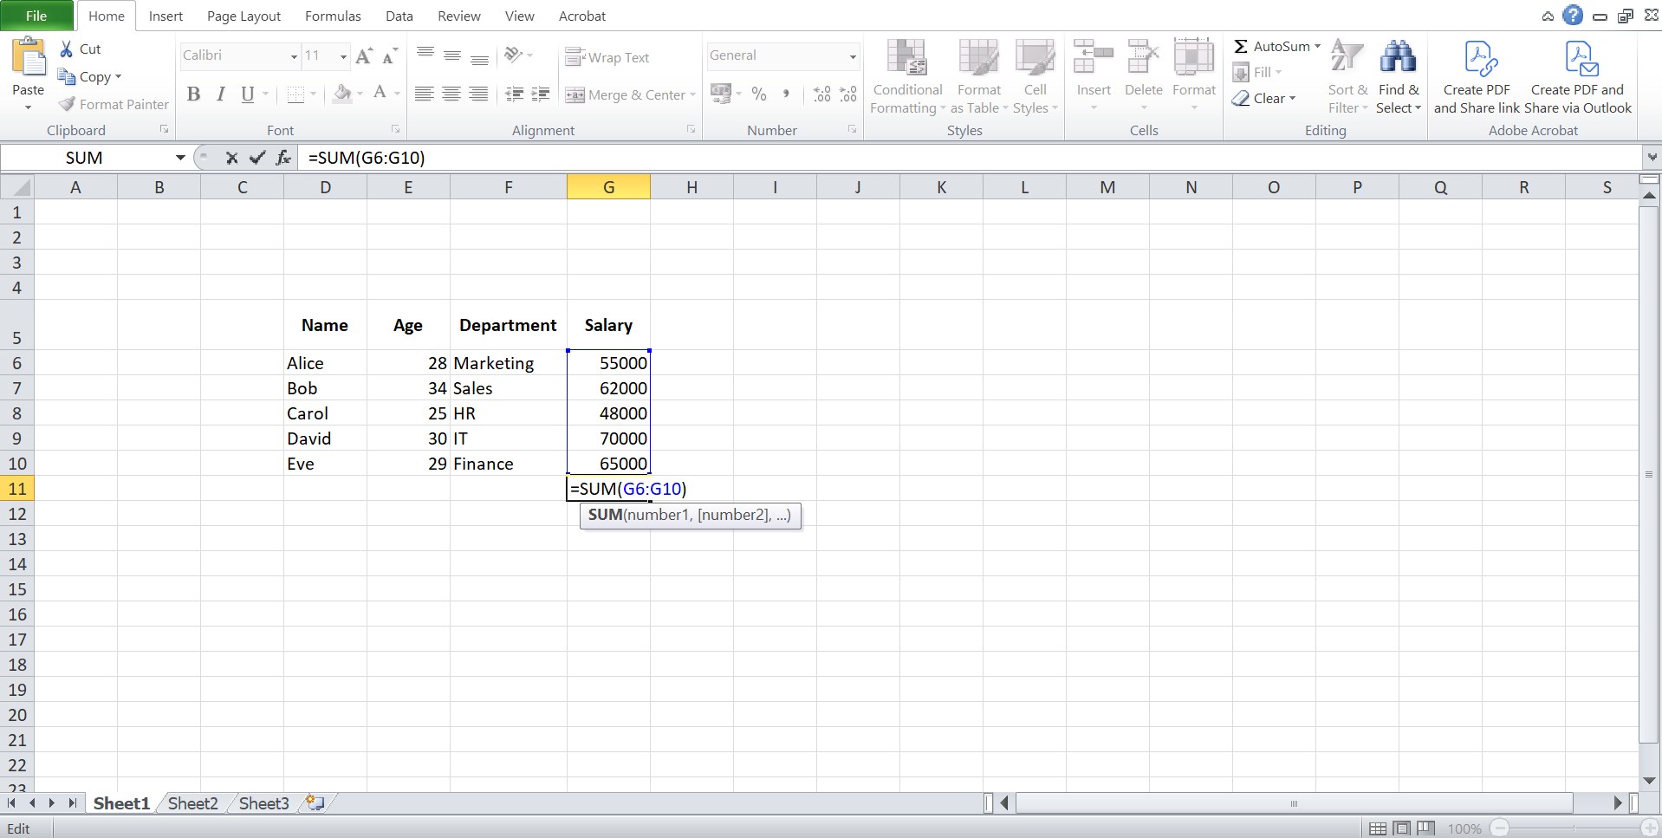Select column G header
The width and height of the screenshot is (1662, 838).
point(608,187)
